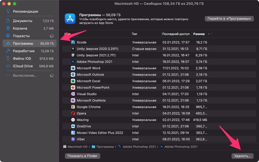Image resolution: width=259 pixels, height=162 pixels.
Task: Click the Movavi Video Editor icon
Action: [73, 133]
